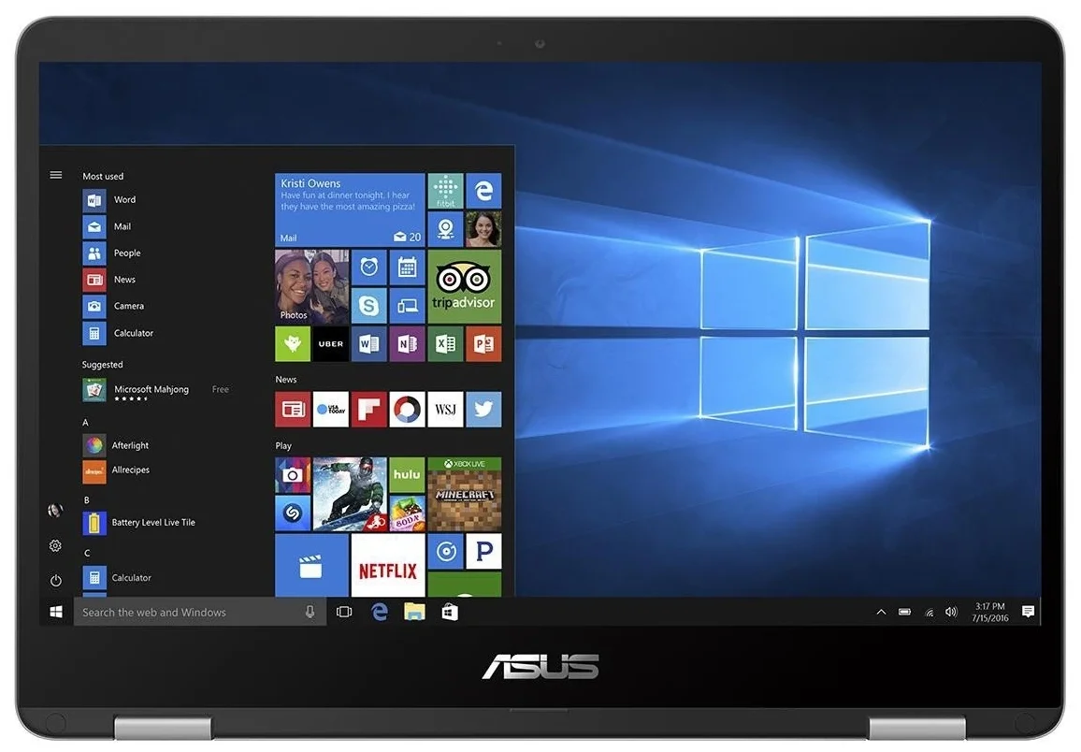
Task: Launch the Netflix tile
Action: [388, 567]
